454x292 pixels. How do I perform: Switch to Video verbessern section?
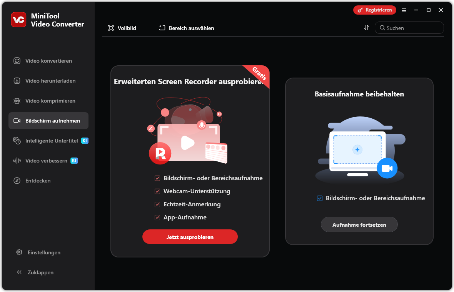pos(48,161)
